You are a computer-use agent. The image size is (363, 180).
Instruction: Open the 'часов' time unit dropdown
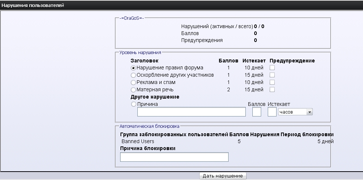point(295,112)
